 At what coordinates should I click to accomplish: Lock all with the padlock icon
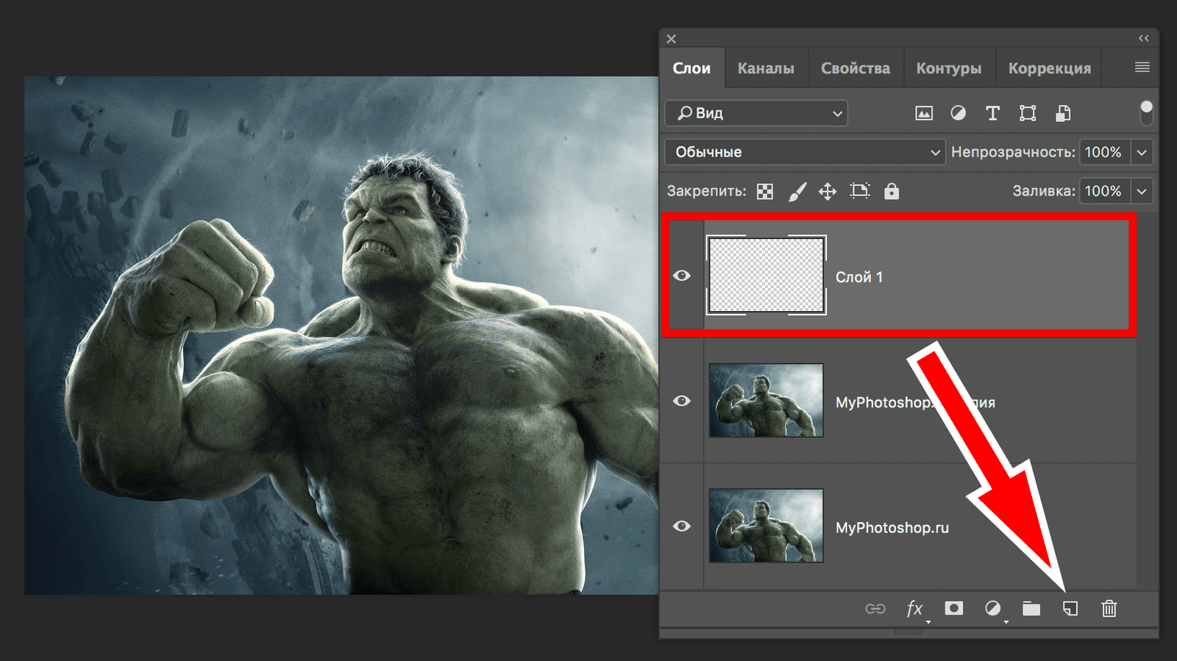892,191
